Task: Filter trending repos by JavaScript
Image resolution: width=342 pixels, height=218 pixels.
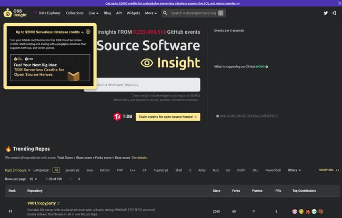Action: click(72, 170)
